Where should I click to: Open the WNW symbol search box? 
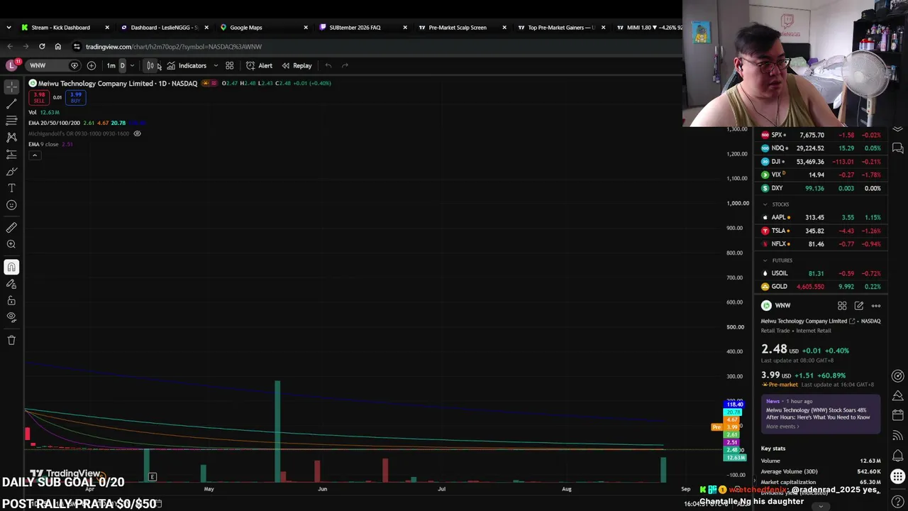click(x=53, y=65)
